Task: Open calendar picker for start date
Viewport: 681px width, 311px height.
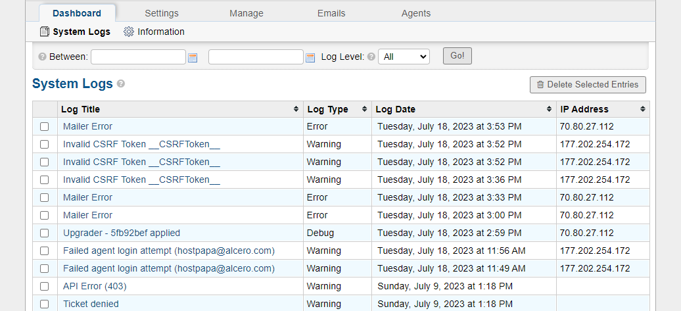Action: [193, 58]
